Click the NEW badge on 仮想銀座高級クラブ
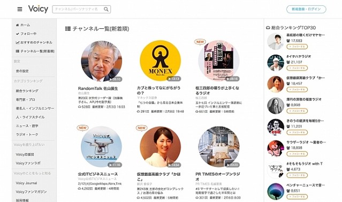Viewport: 342px width, 202px height. pos(141,128)
